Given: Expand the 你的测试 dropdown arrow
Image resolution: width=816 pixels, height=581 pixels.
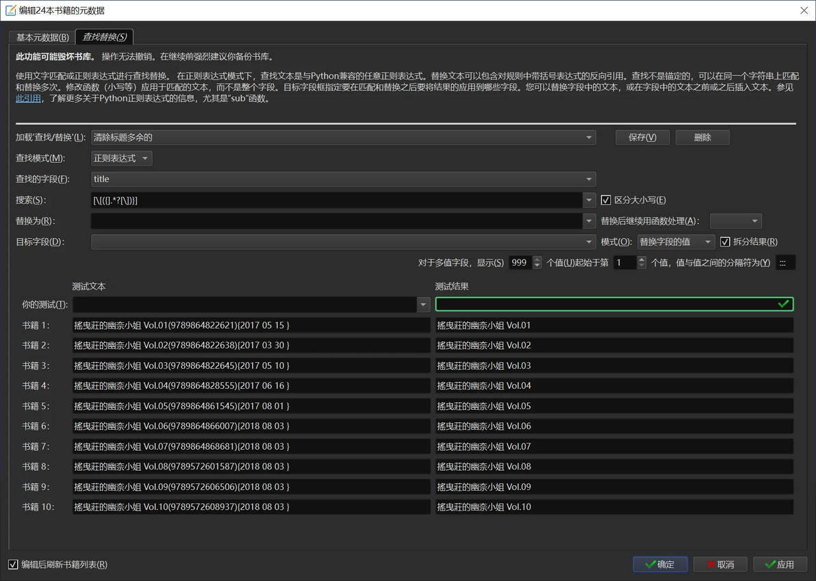Looking at the screenshot, I should 423,305.
